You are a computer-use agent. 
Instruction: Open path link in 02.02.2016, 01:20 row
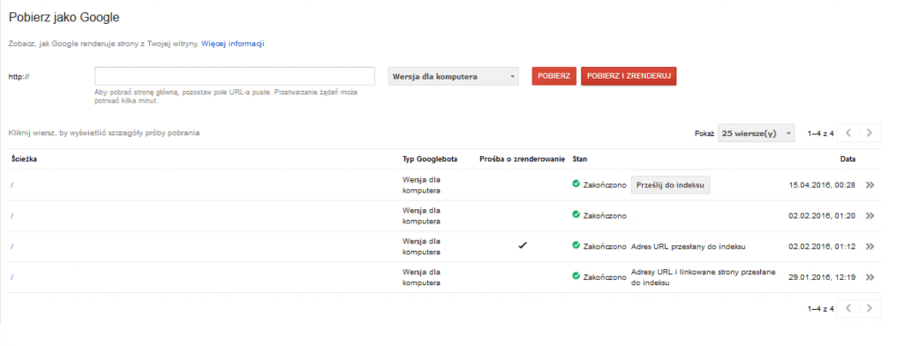click(12, 215)
